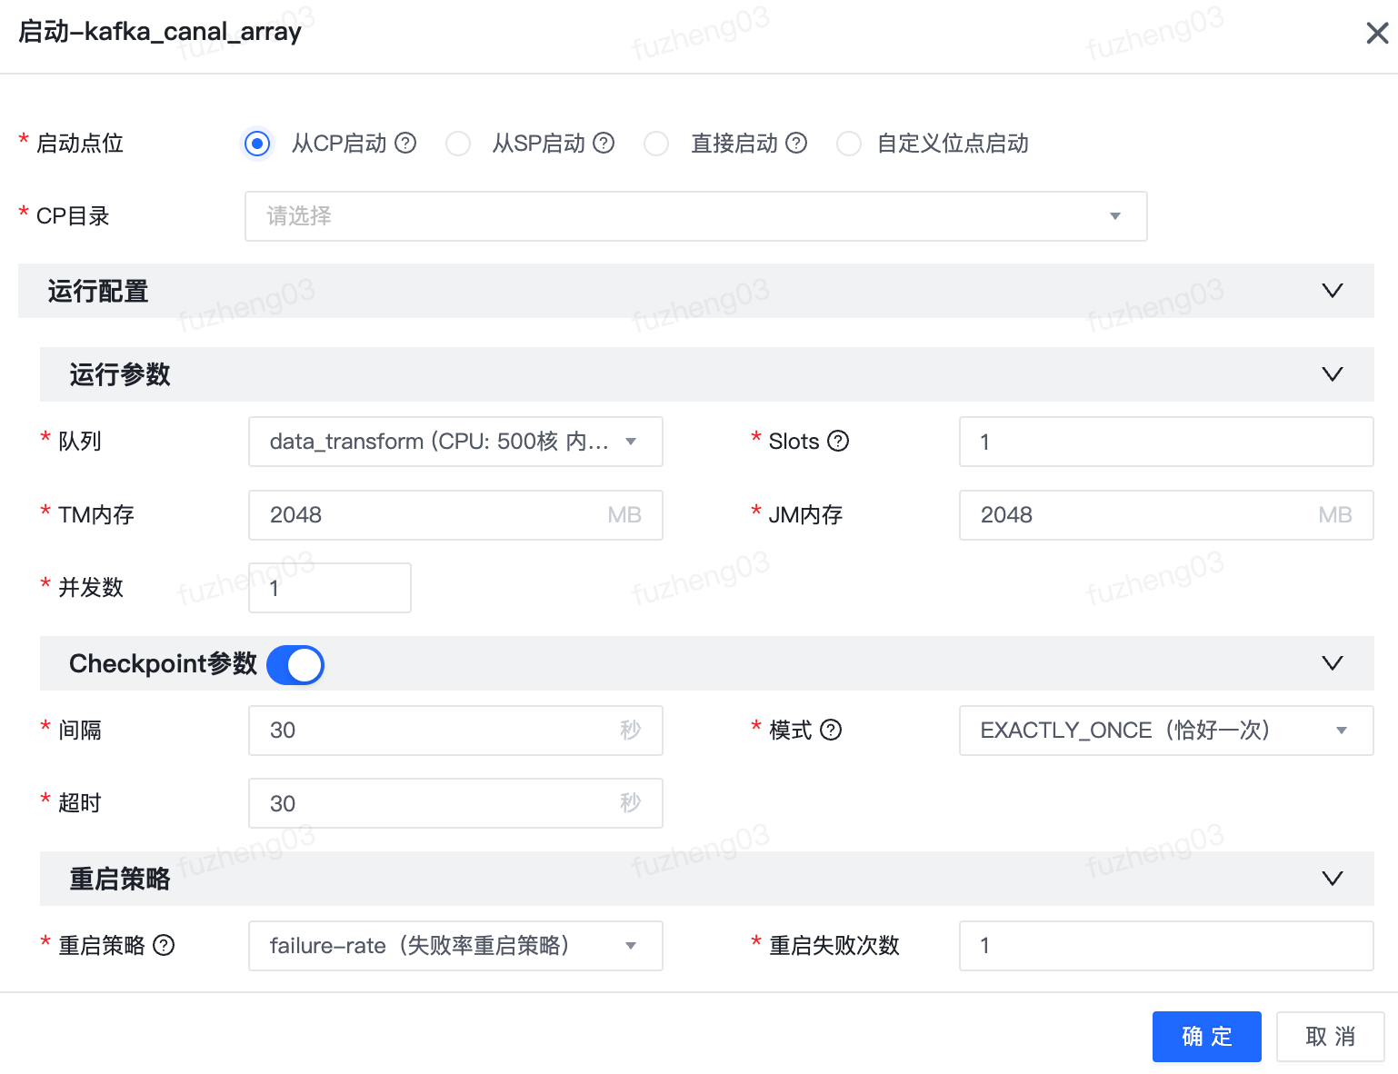Collapse the 运行配置 section

[1332, 291]
